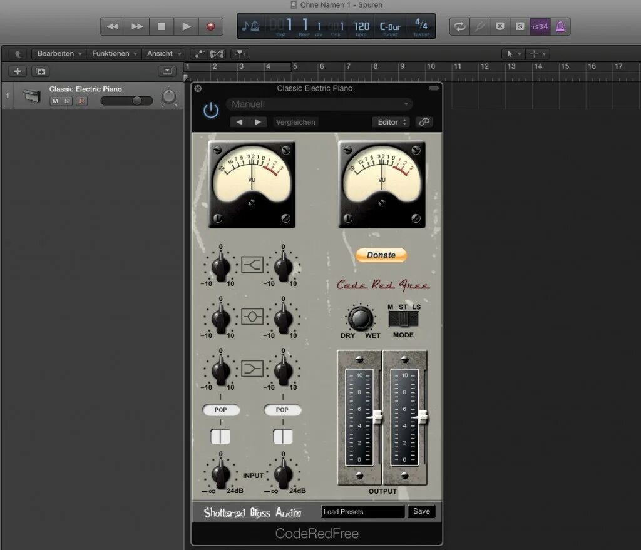Close the plugin window with X button
641x550 pixels.
click(x=198, y=88)
